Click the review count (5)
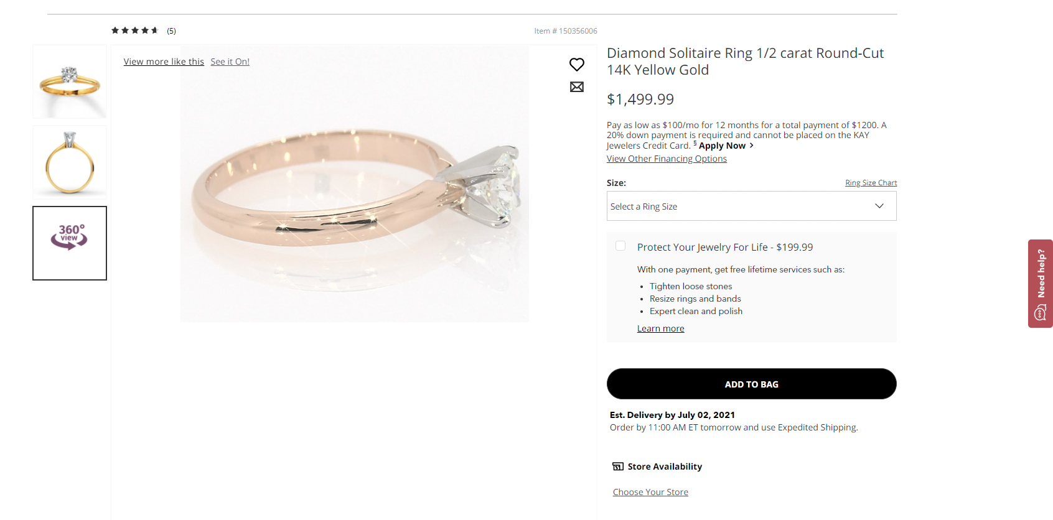 (x=171, y=31)
